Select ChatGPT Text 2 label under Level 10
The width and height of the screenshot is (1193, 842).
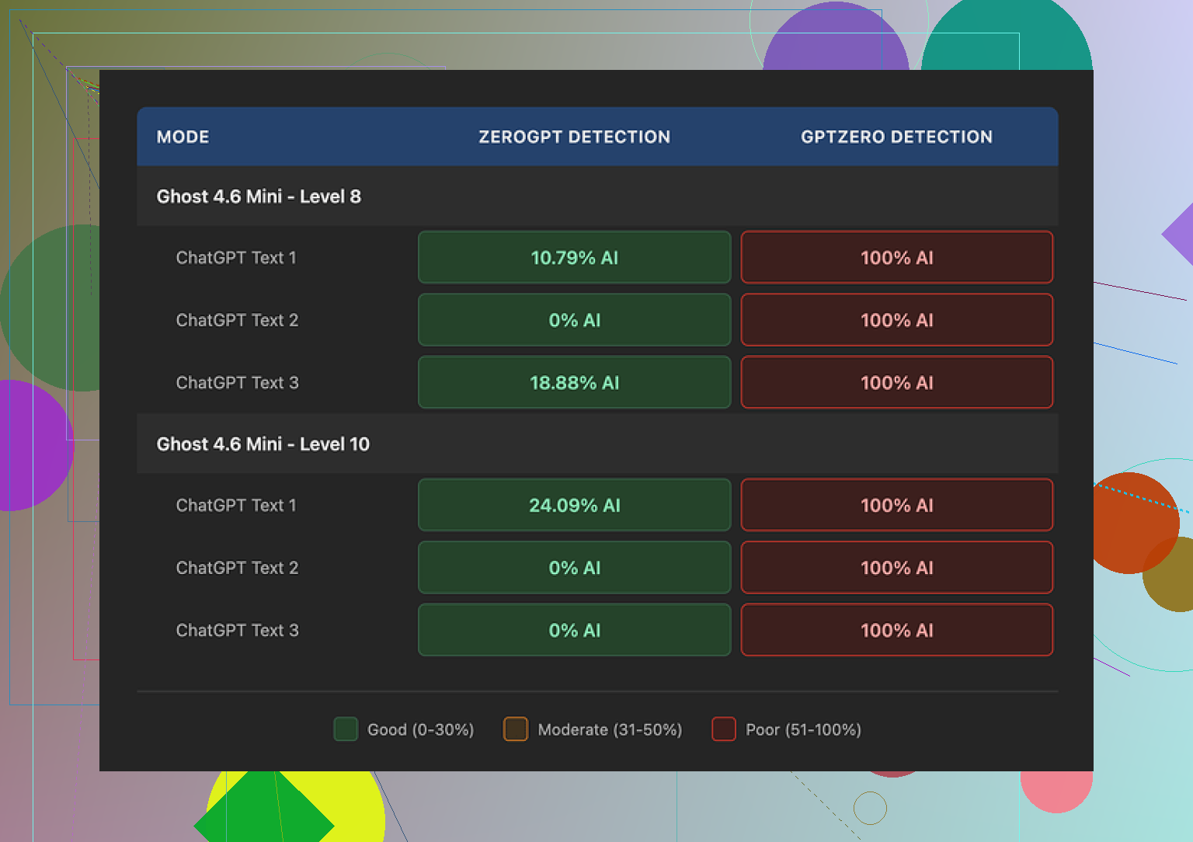pyautogui.click(x=237, y=568)
